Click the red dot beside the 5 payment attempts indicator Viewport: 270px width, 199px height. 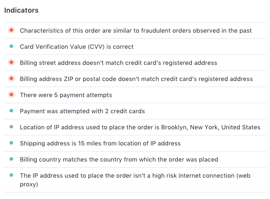coord(11,95)
